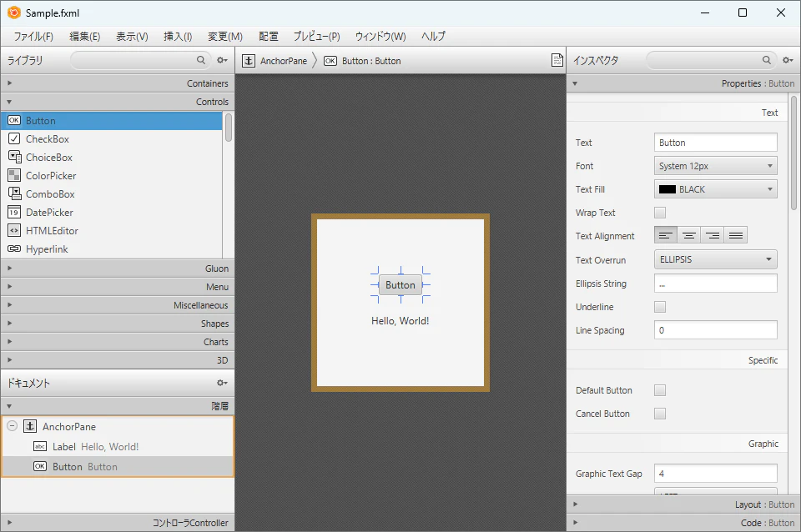Image resolution: width=801 pixels, height=532 pixels.
Task: Select the Button on the design canvas
Action: point(400,285)
